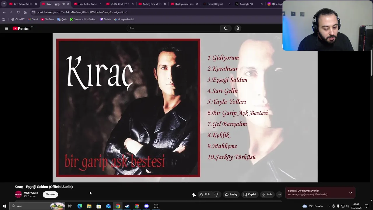Open more actions three-dot menu
Image resolution: width=373 pixels, height=210 pixels.
pyautogui.click(x=279, y=195)
